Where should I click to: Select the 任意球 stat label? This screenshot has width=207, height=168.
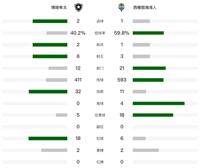(x=100, y=115)
